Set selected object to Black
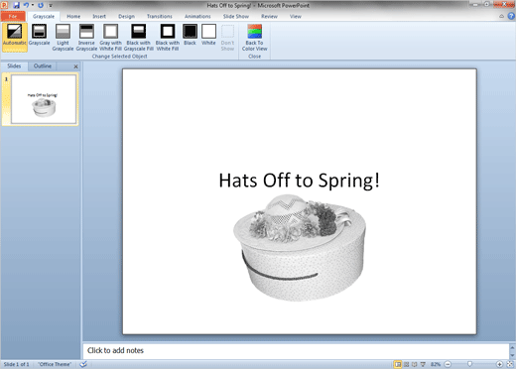The width and height of the screenshot is (516, 369). 190,35
